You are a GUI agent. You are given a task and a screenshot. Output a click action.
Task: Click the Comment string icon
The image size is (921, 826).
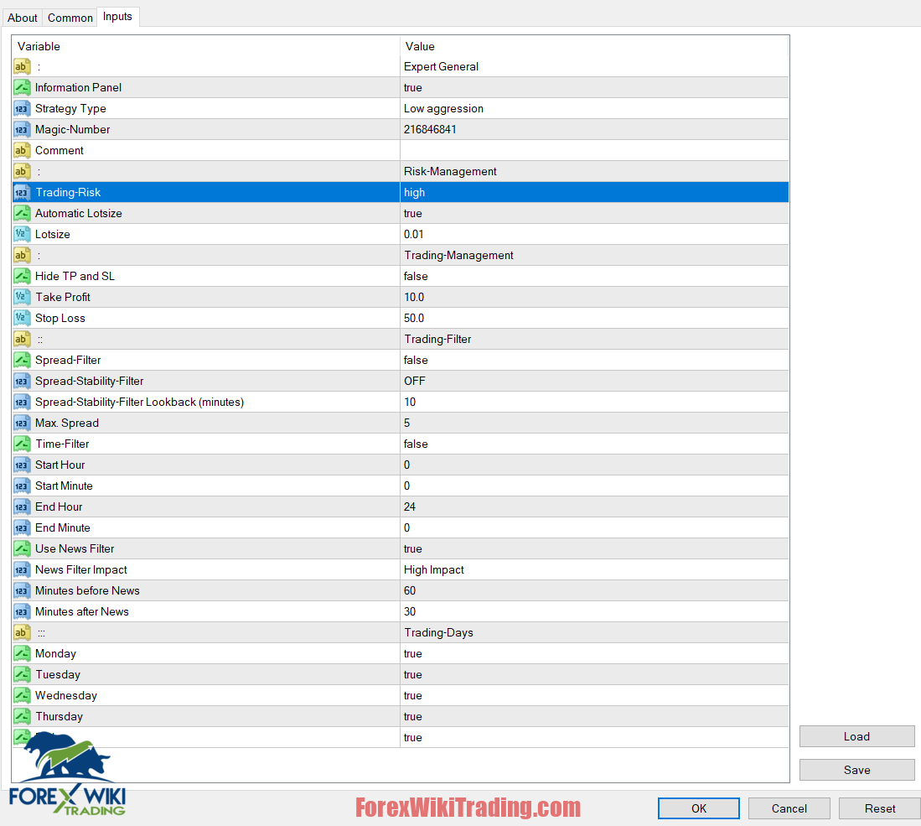coord(22,150)
